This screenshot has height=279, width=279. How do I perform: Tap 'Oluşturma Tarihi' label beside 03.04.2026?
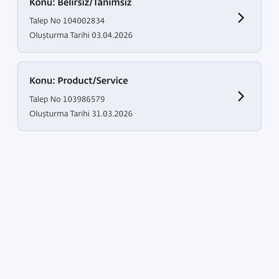point(59,35)
